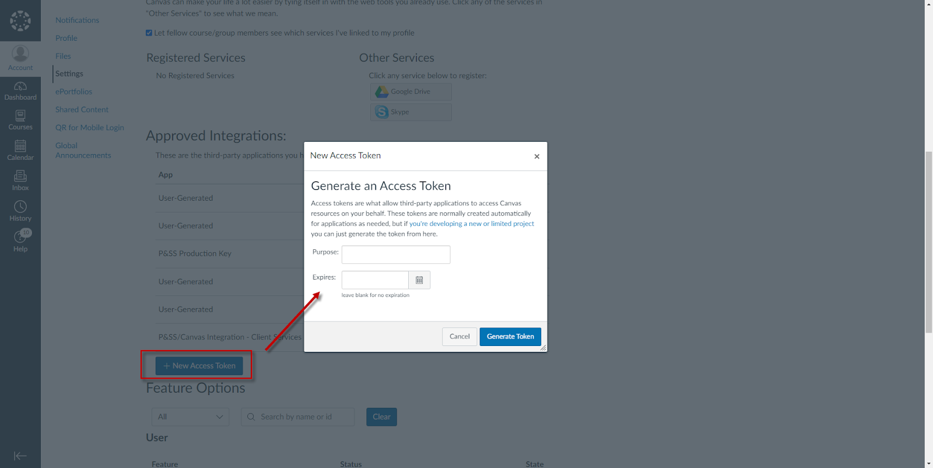Click the Approved Integrations heading

(216, 135)
